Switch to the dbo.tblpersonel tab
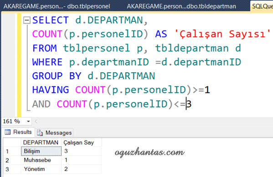Screen dimensions: 273x177 point(57,6)
